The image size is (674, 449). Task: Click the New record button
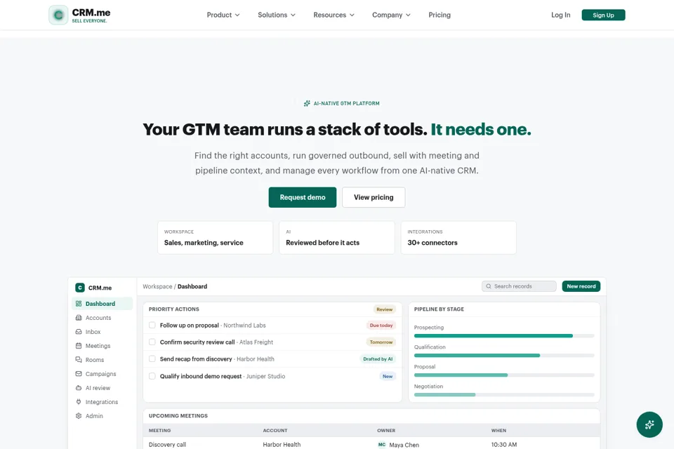coord(581,286)
